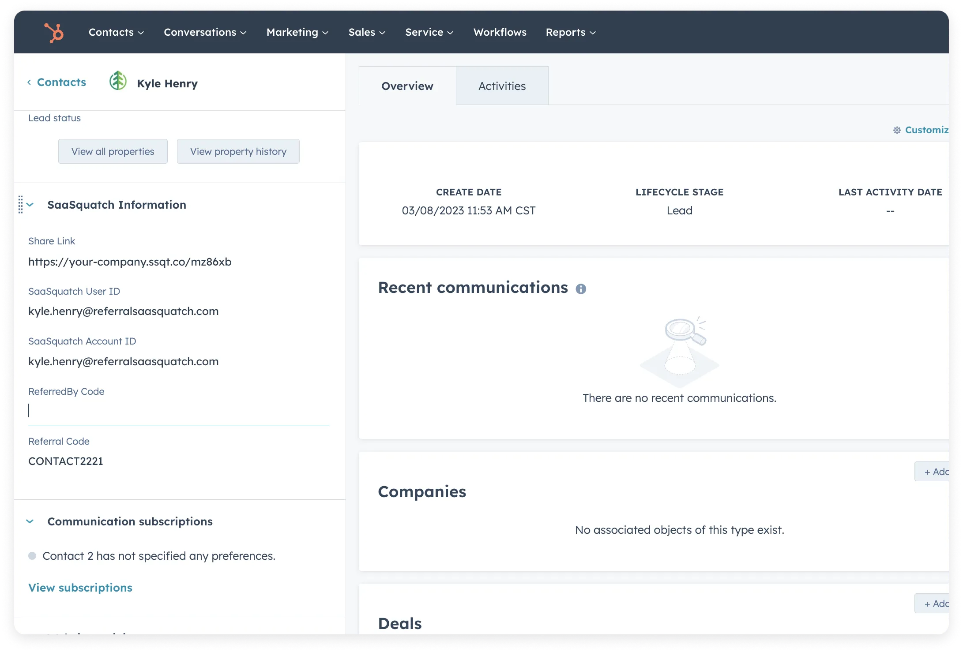The image size is (963, 652).
Task: Switch to the Overview tab
Action: tap(407, 86)
